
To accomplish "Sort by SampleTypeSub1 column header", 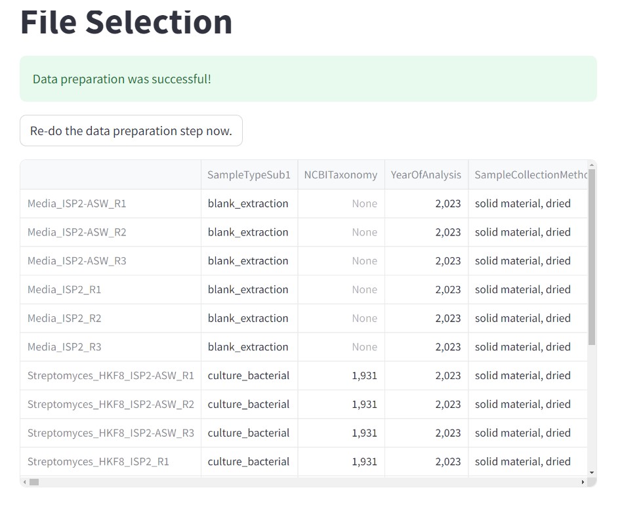I will tap(249, 174).
